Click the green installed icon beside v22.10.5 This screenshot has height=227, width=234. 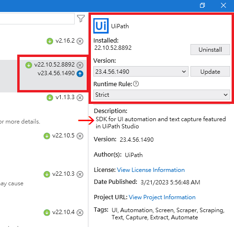pyautogui.click(x=47, y=136)
